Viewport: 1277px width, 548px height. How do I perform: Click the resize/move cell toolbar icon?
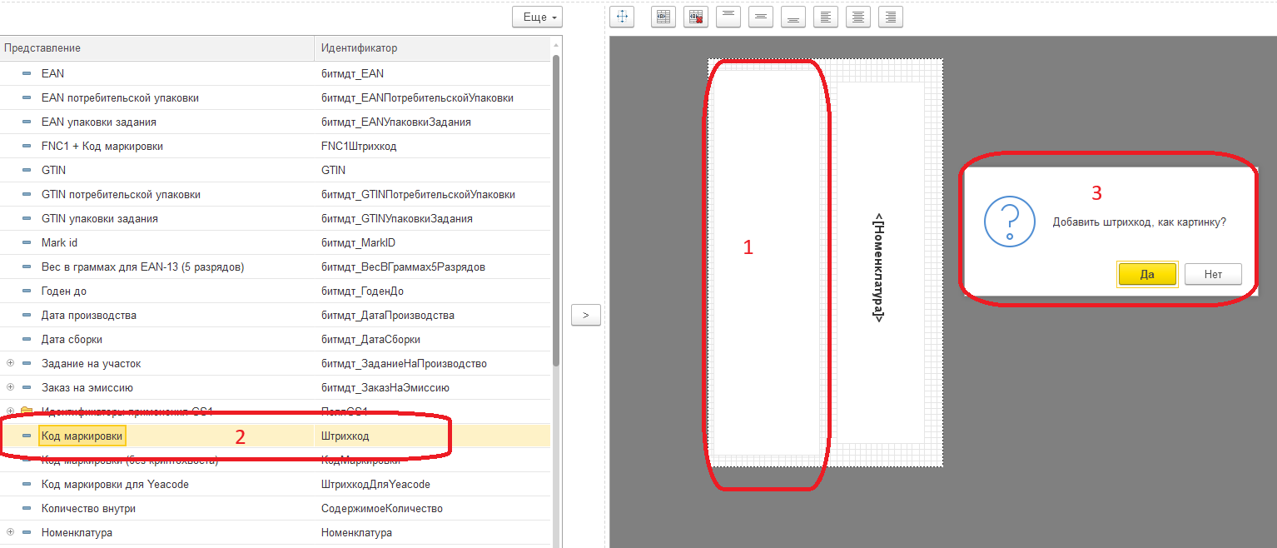click(x=622, y=17)
